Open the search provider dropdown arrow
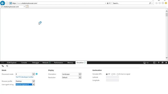168x94 pixels. (152, 3)
